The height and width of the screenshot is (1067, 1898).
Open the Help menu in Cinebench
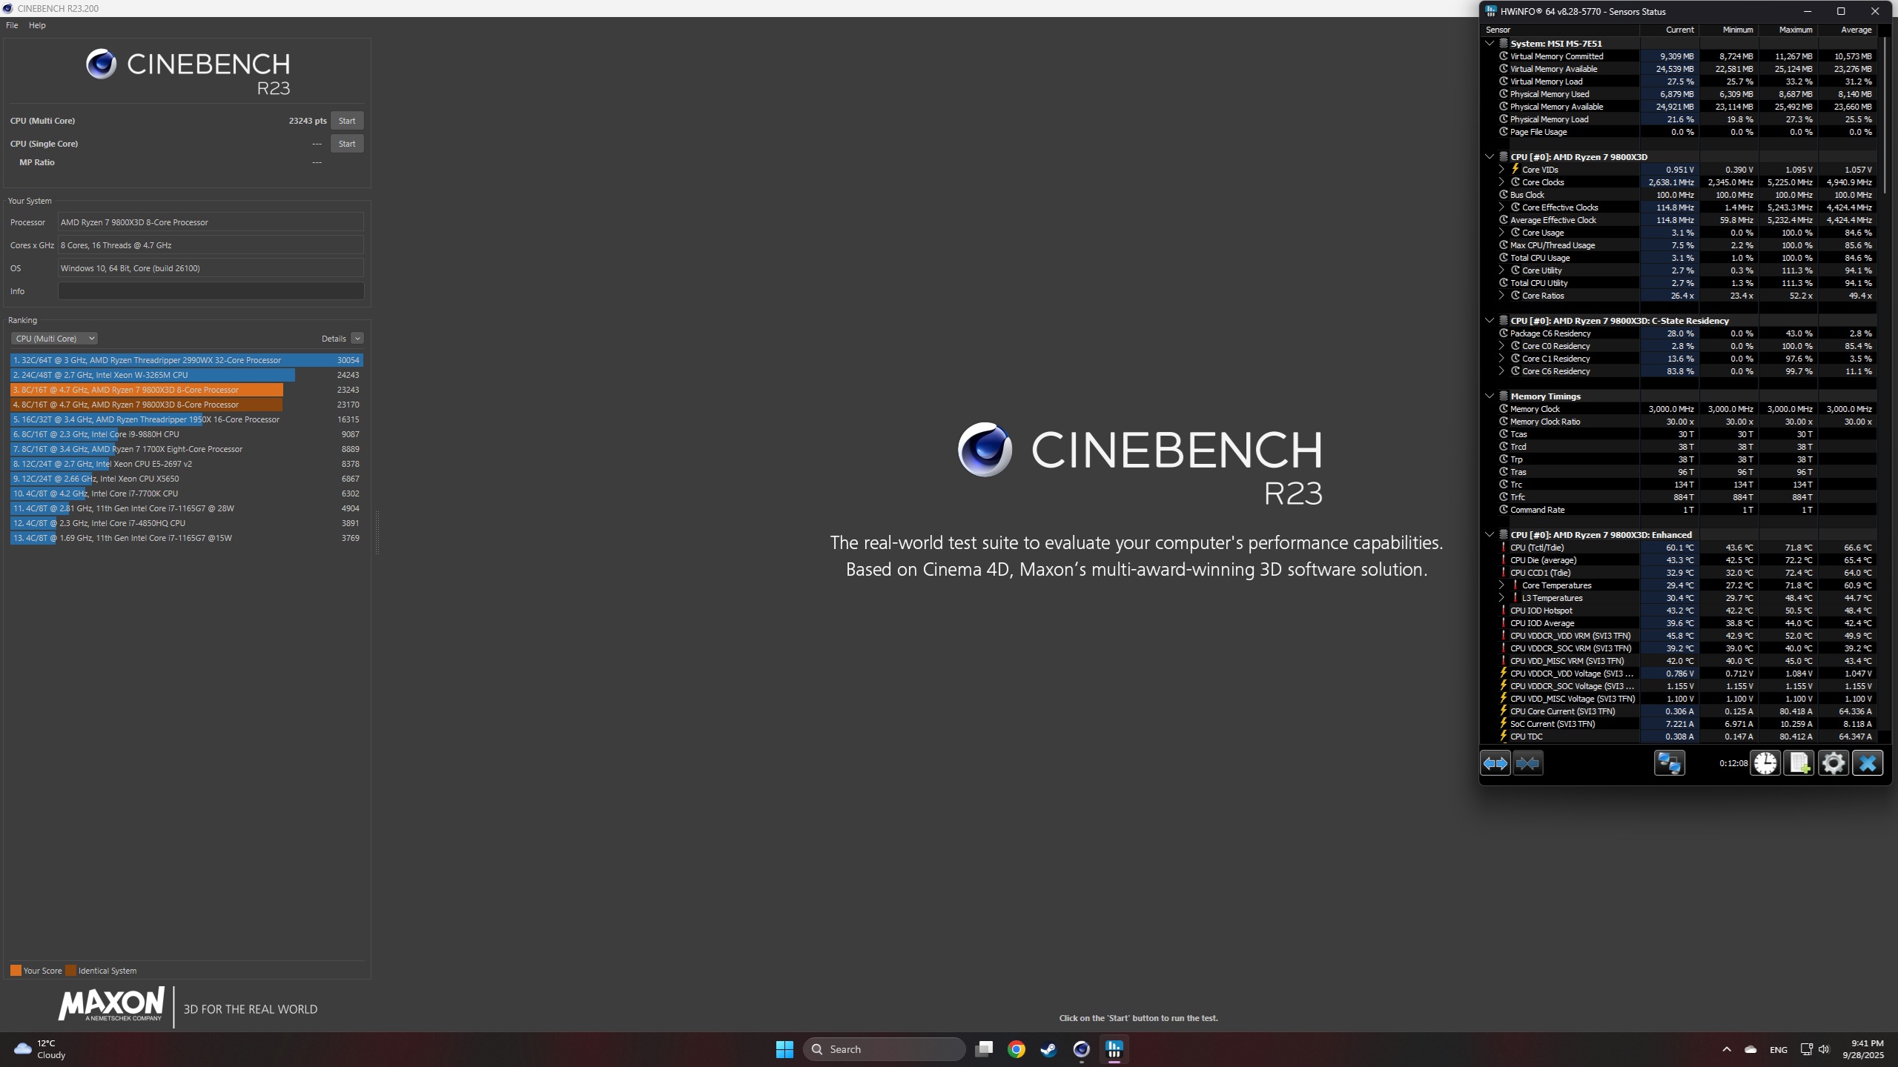[37, 25]
